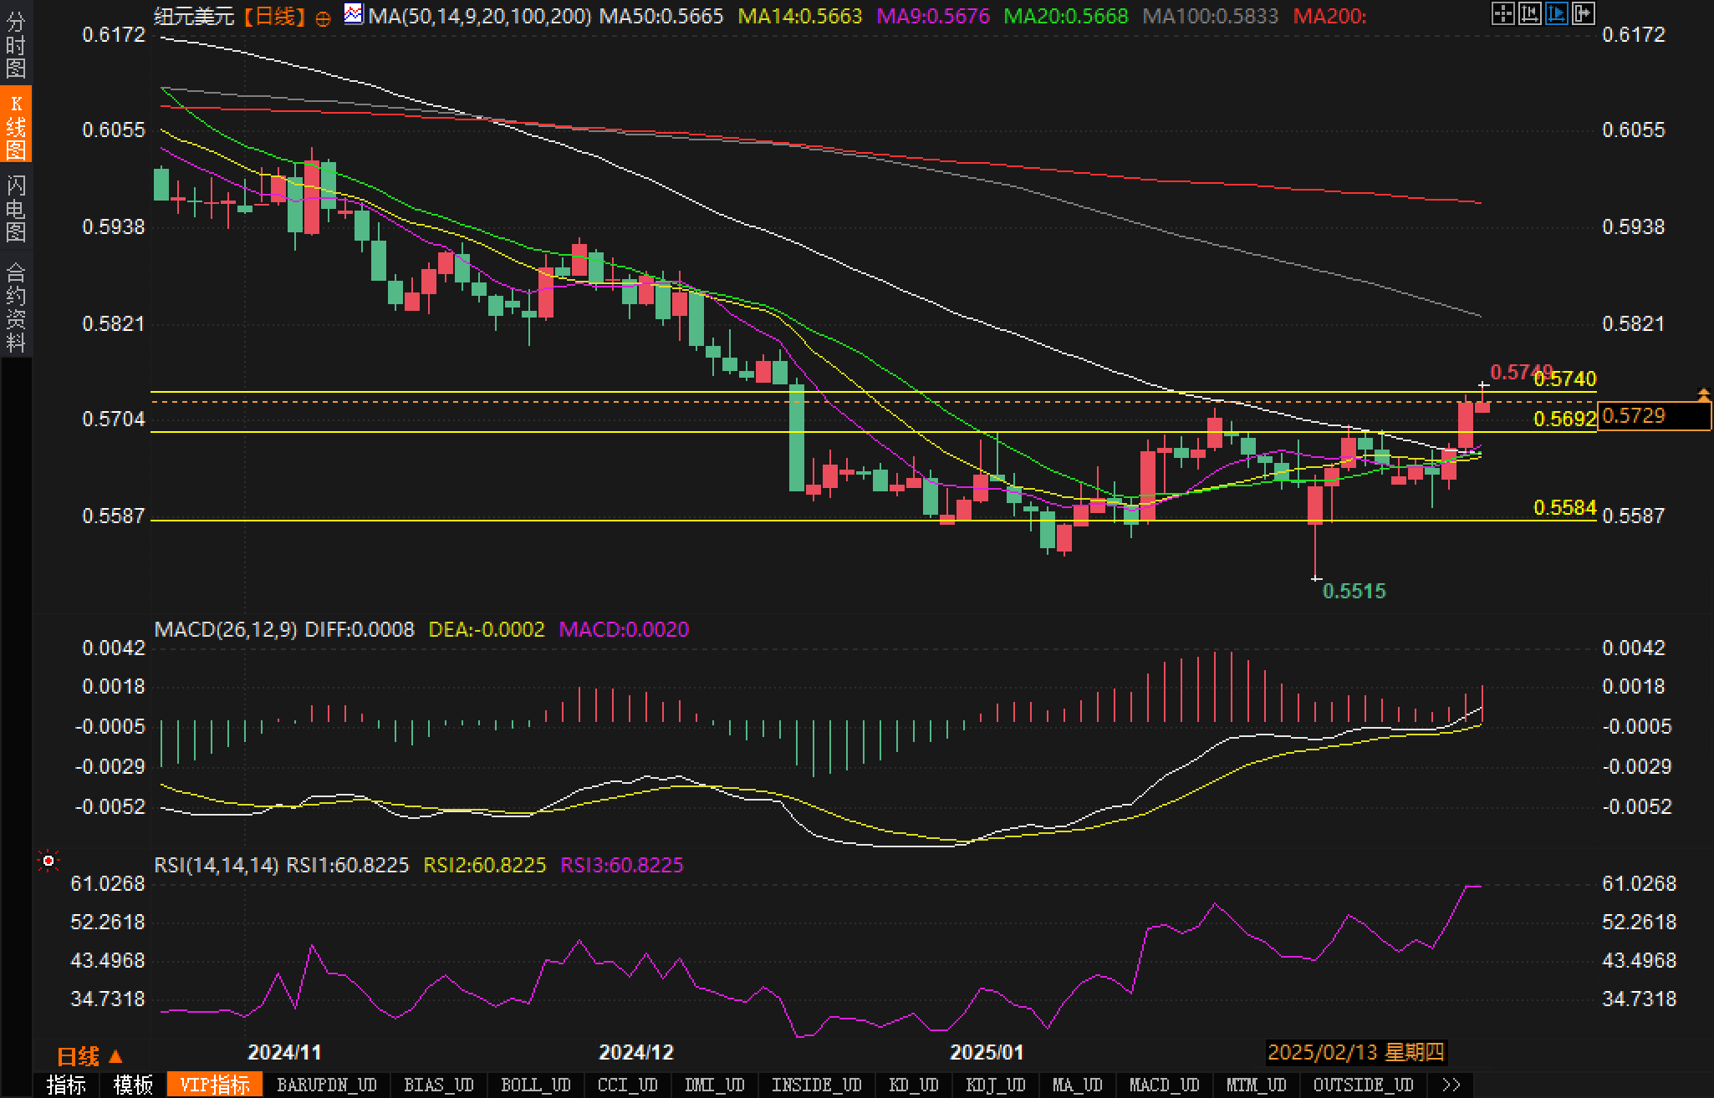Viewport: 1714px width, 1098px height.
Task: Select the MACD:0.0020 value
Action: click(624, 629)
